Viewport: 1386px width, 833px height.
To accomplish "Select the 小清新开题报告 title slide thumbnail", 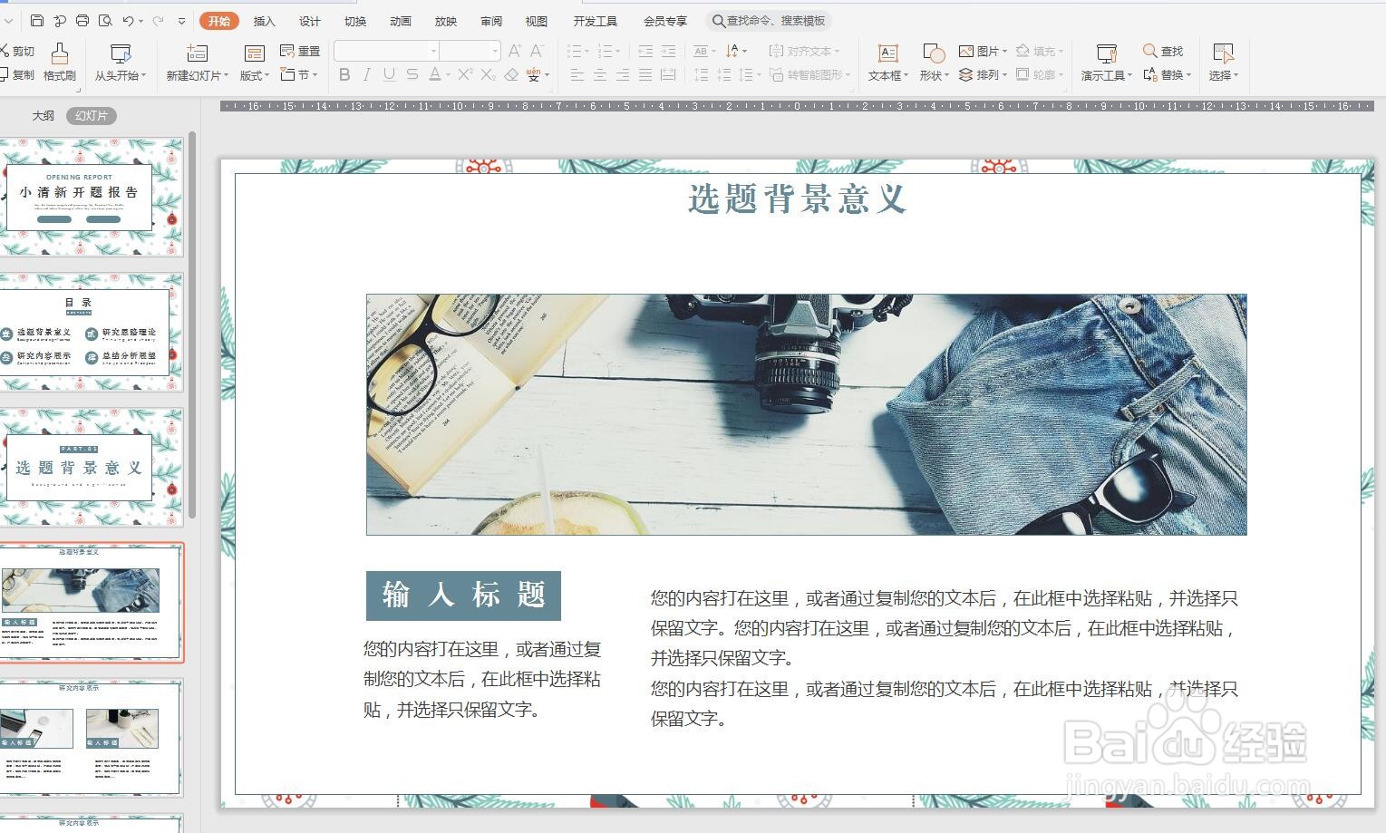I will [91, 197].
